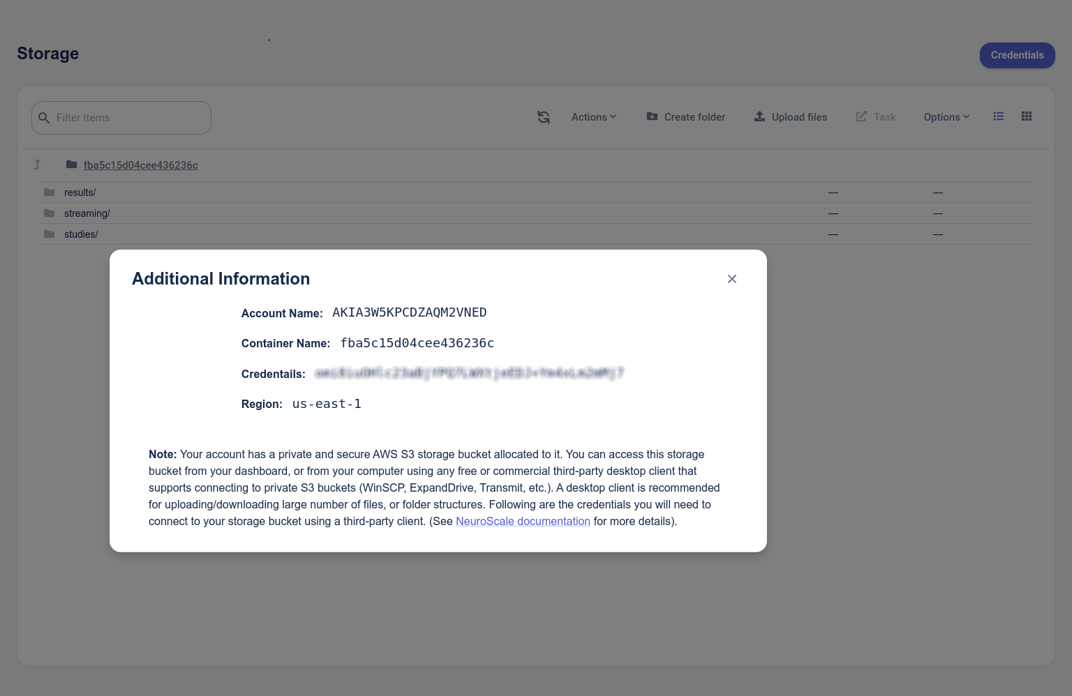This screenshot has width=1072, height=696.
Task: Go up one folder level arrow
Action: [37, 165]
